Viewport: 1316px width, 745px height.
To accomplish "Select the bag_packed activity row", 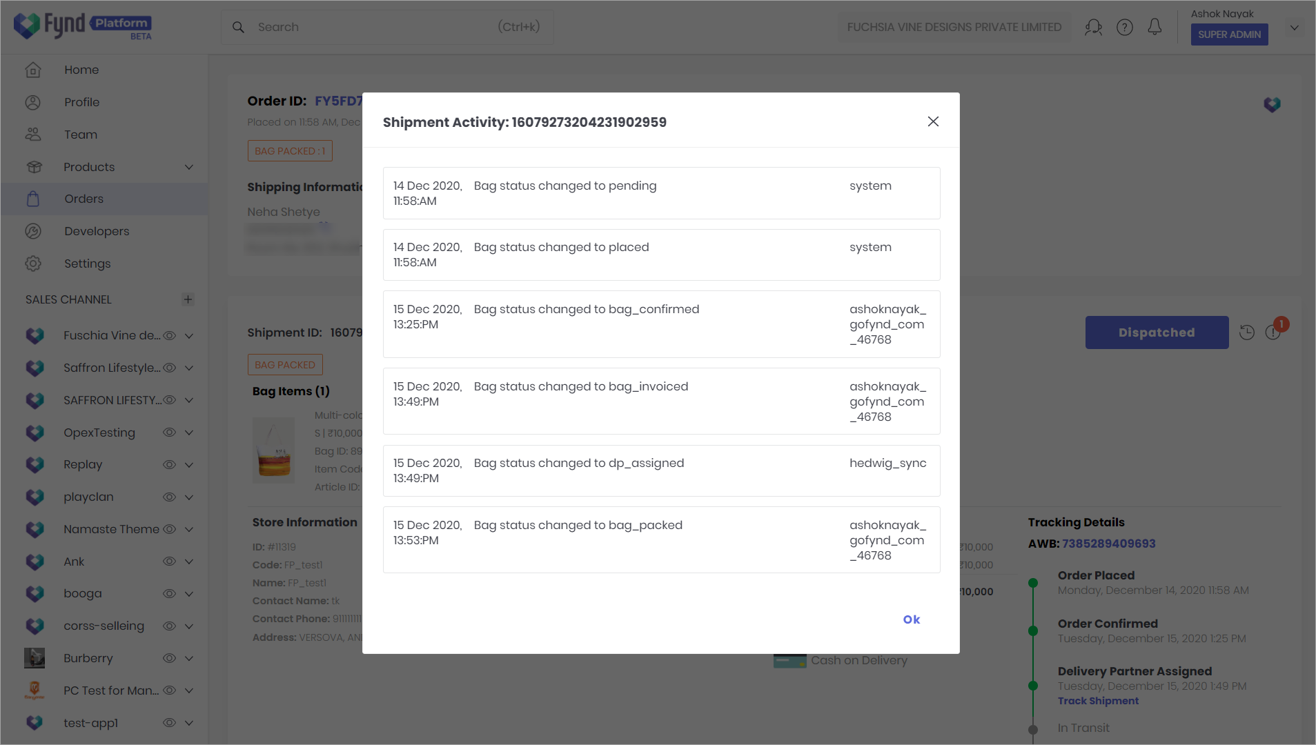I will click(661, 540).
